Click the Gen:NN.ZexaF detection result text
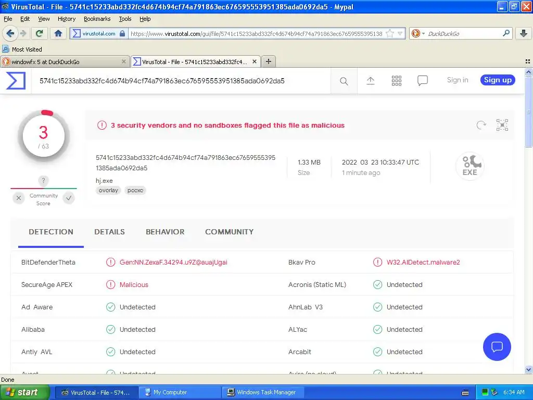Screen dimensions: 533x400 (x=173, y=262)
